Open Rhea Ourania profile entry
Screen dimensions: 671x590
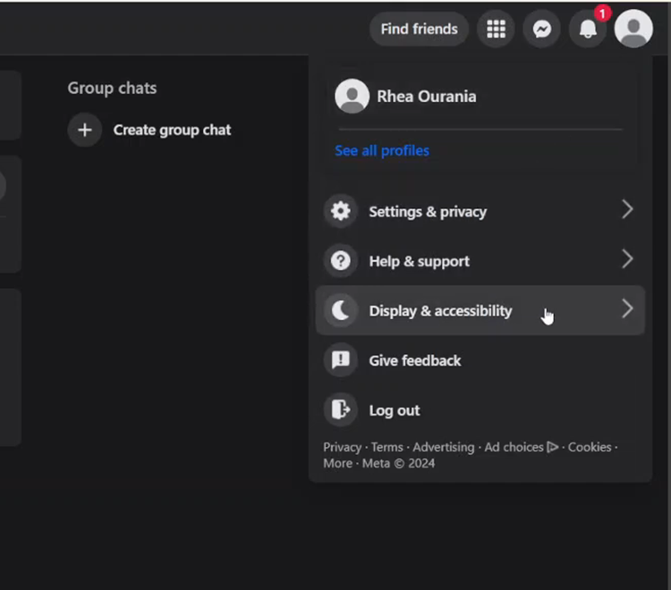(480, 97)
